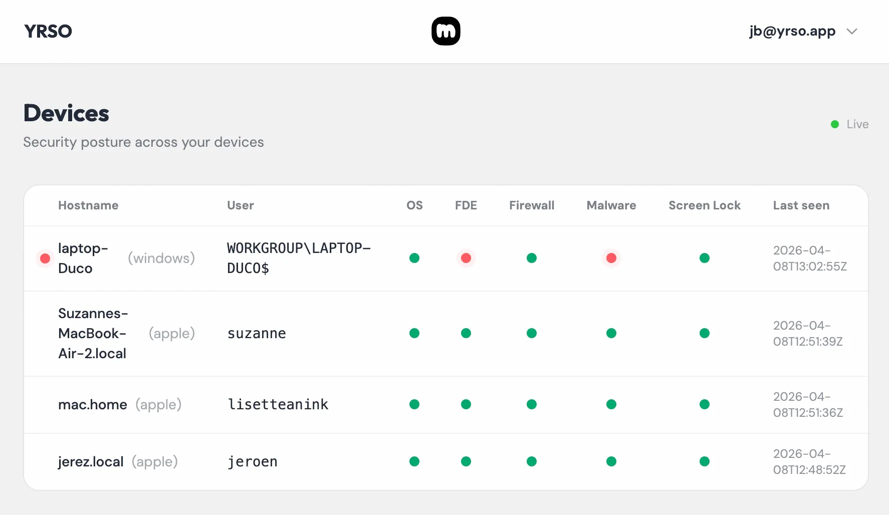Screen dimensions: 889x515
Task: Click the Malware column header
Action: pyautogui.click(x=611, y=205)
